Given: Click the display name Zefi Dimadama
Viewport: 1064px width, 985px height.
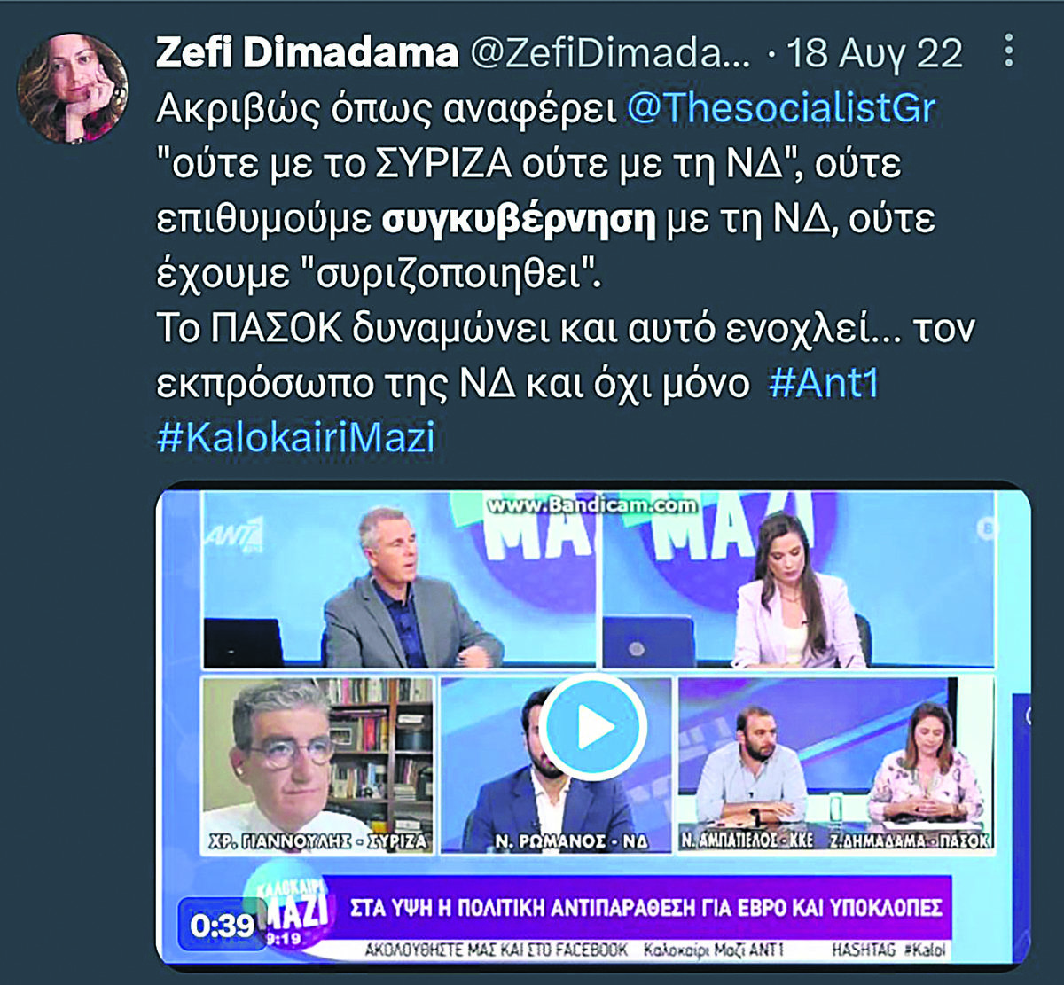Looking at the screenshot, I should [307, 53].
